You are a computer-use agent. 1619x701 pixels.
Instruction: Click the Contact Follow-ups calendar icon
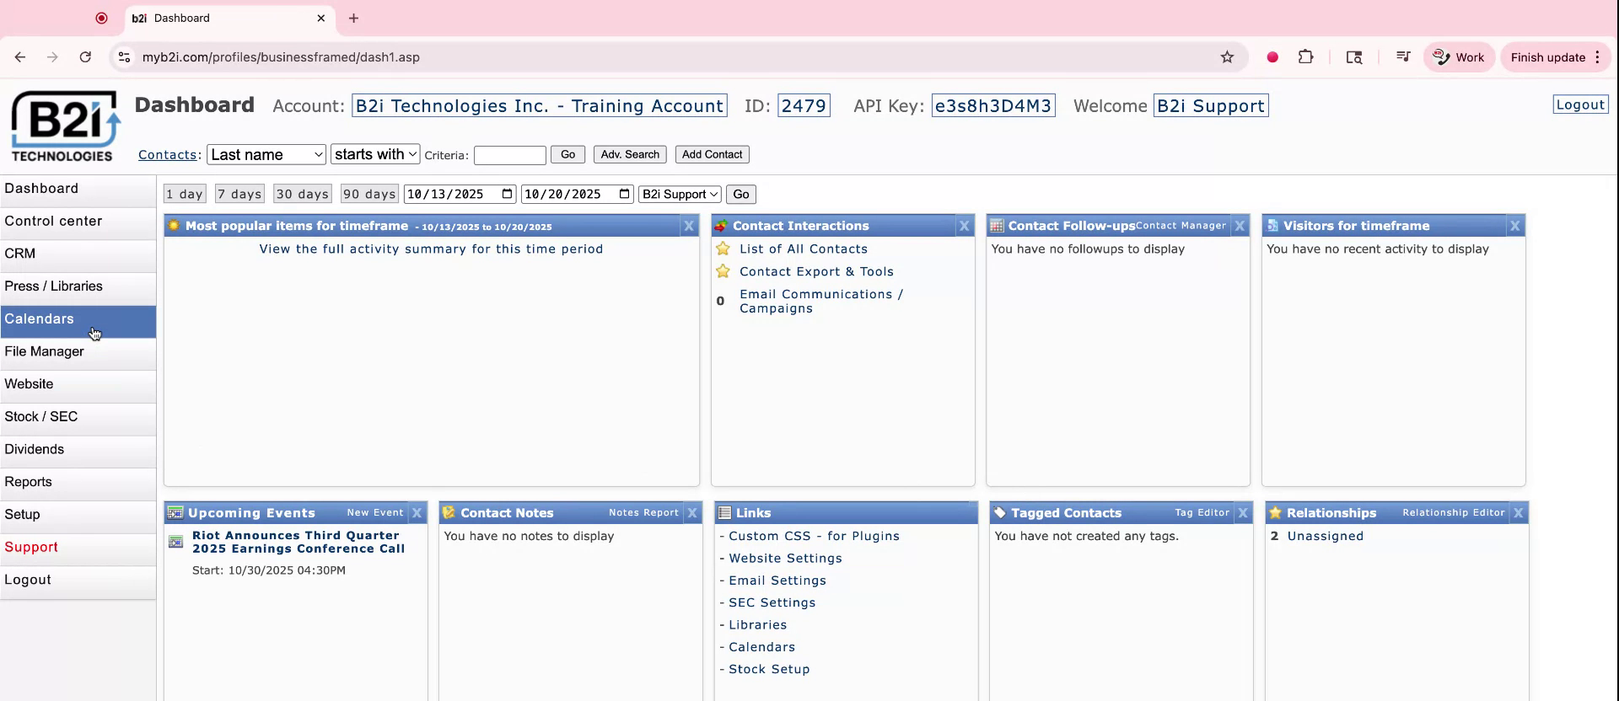[997, 226]
